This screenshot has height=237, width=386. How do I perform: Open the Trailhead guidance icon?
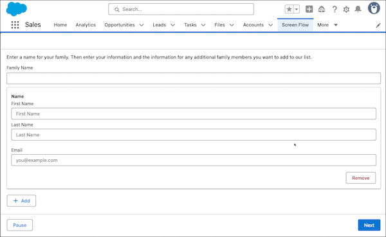322,10
